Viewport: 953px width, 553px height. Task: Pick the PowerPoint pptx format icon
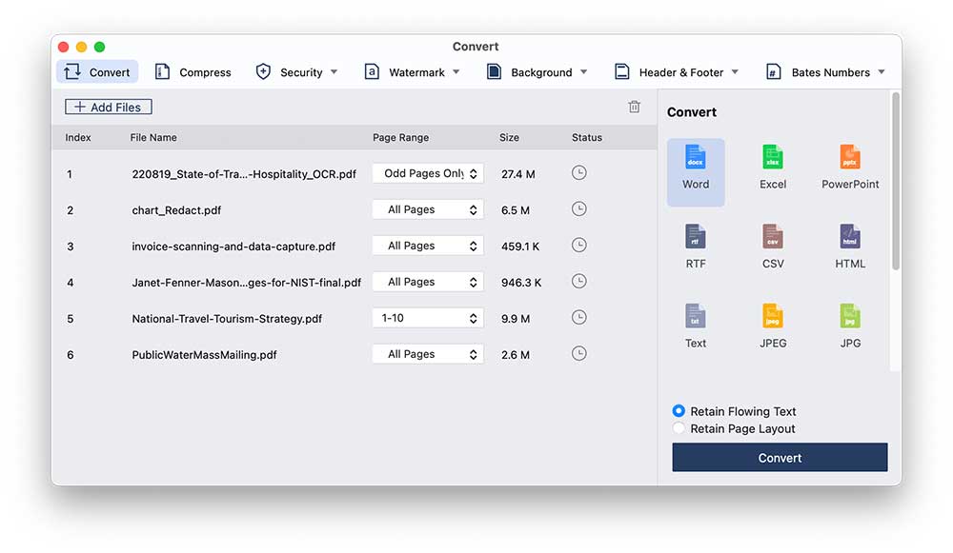pyautogui.click(x=850, y=159)
